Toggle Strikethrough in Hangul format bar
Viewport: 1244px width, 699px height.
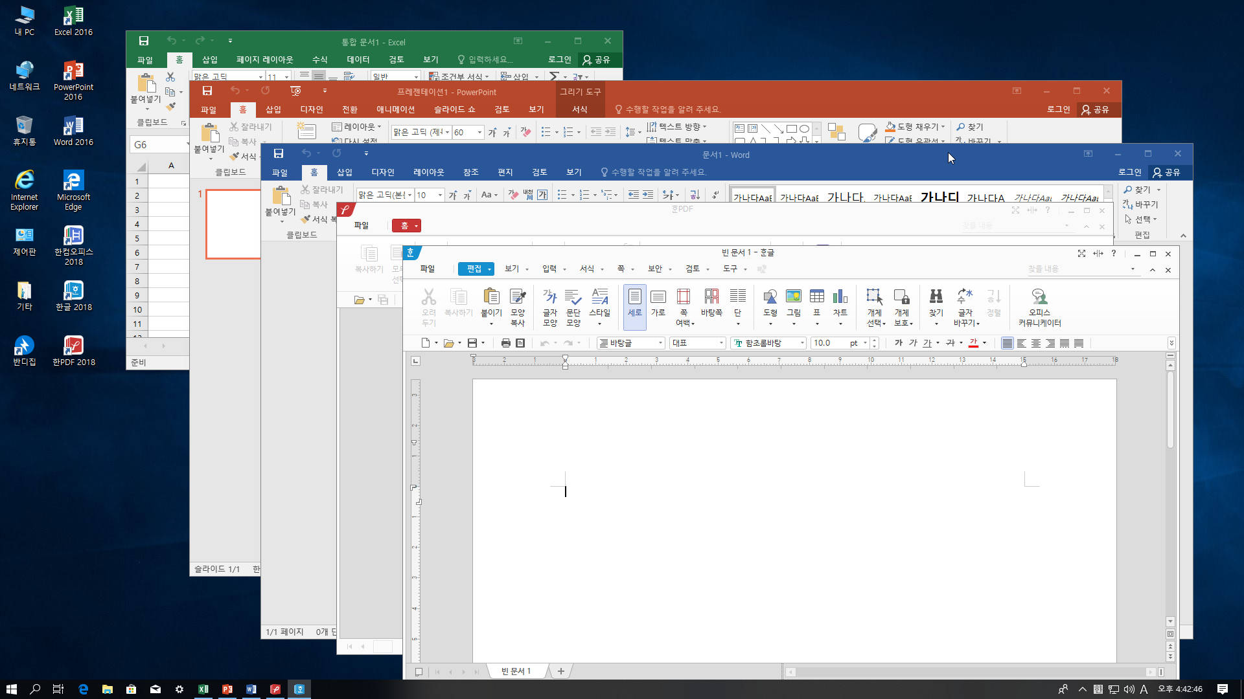950,343
